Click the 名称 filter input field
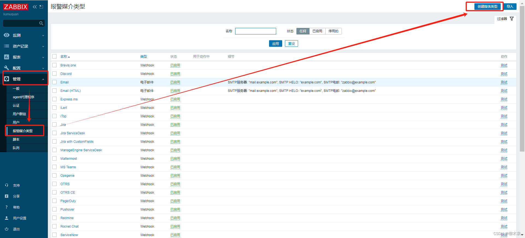Image resolution: width=525 pixels, height=238 pixels. (256, 31)
